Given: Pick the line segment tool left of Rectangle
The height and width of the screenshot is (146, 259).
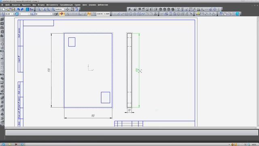Looking at the screenshot, I should tap(123, 14).
